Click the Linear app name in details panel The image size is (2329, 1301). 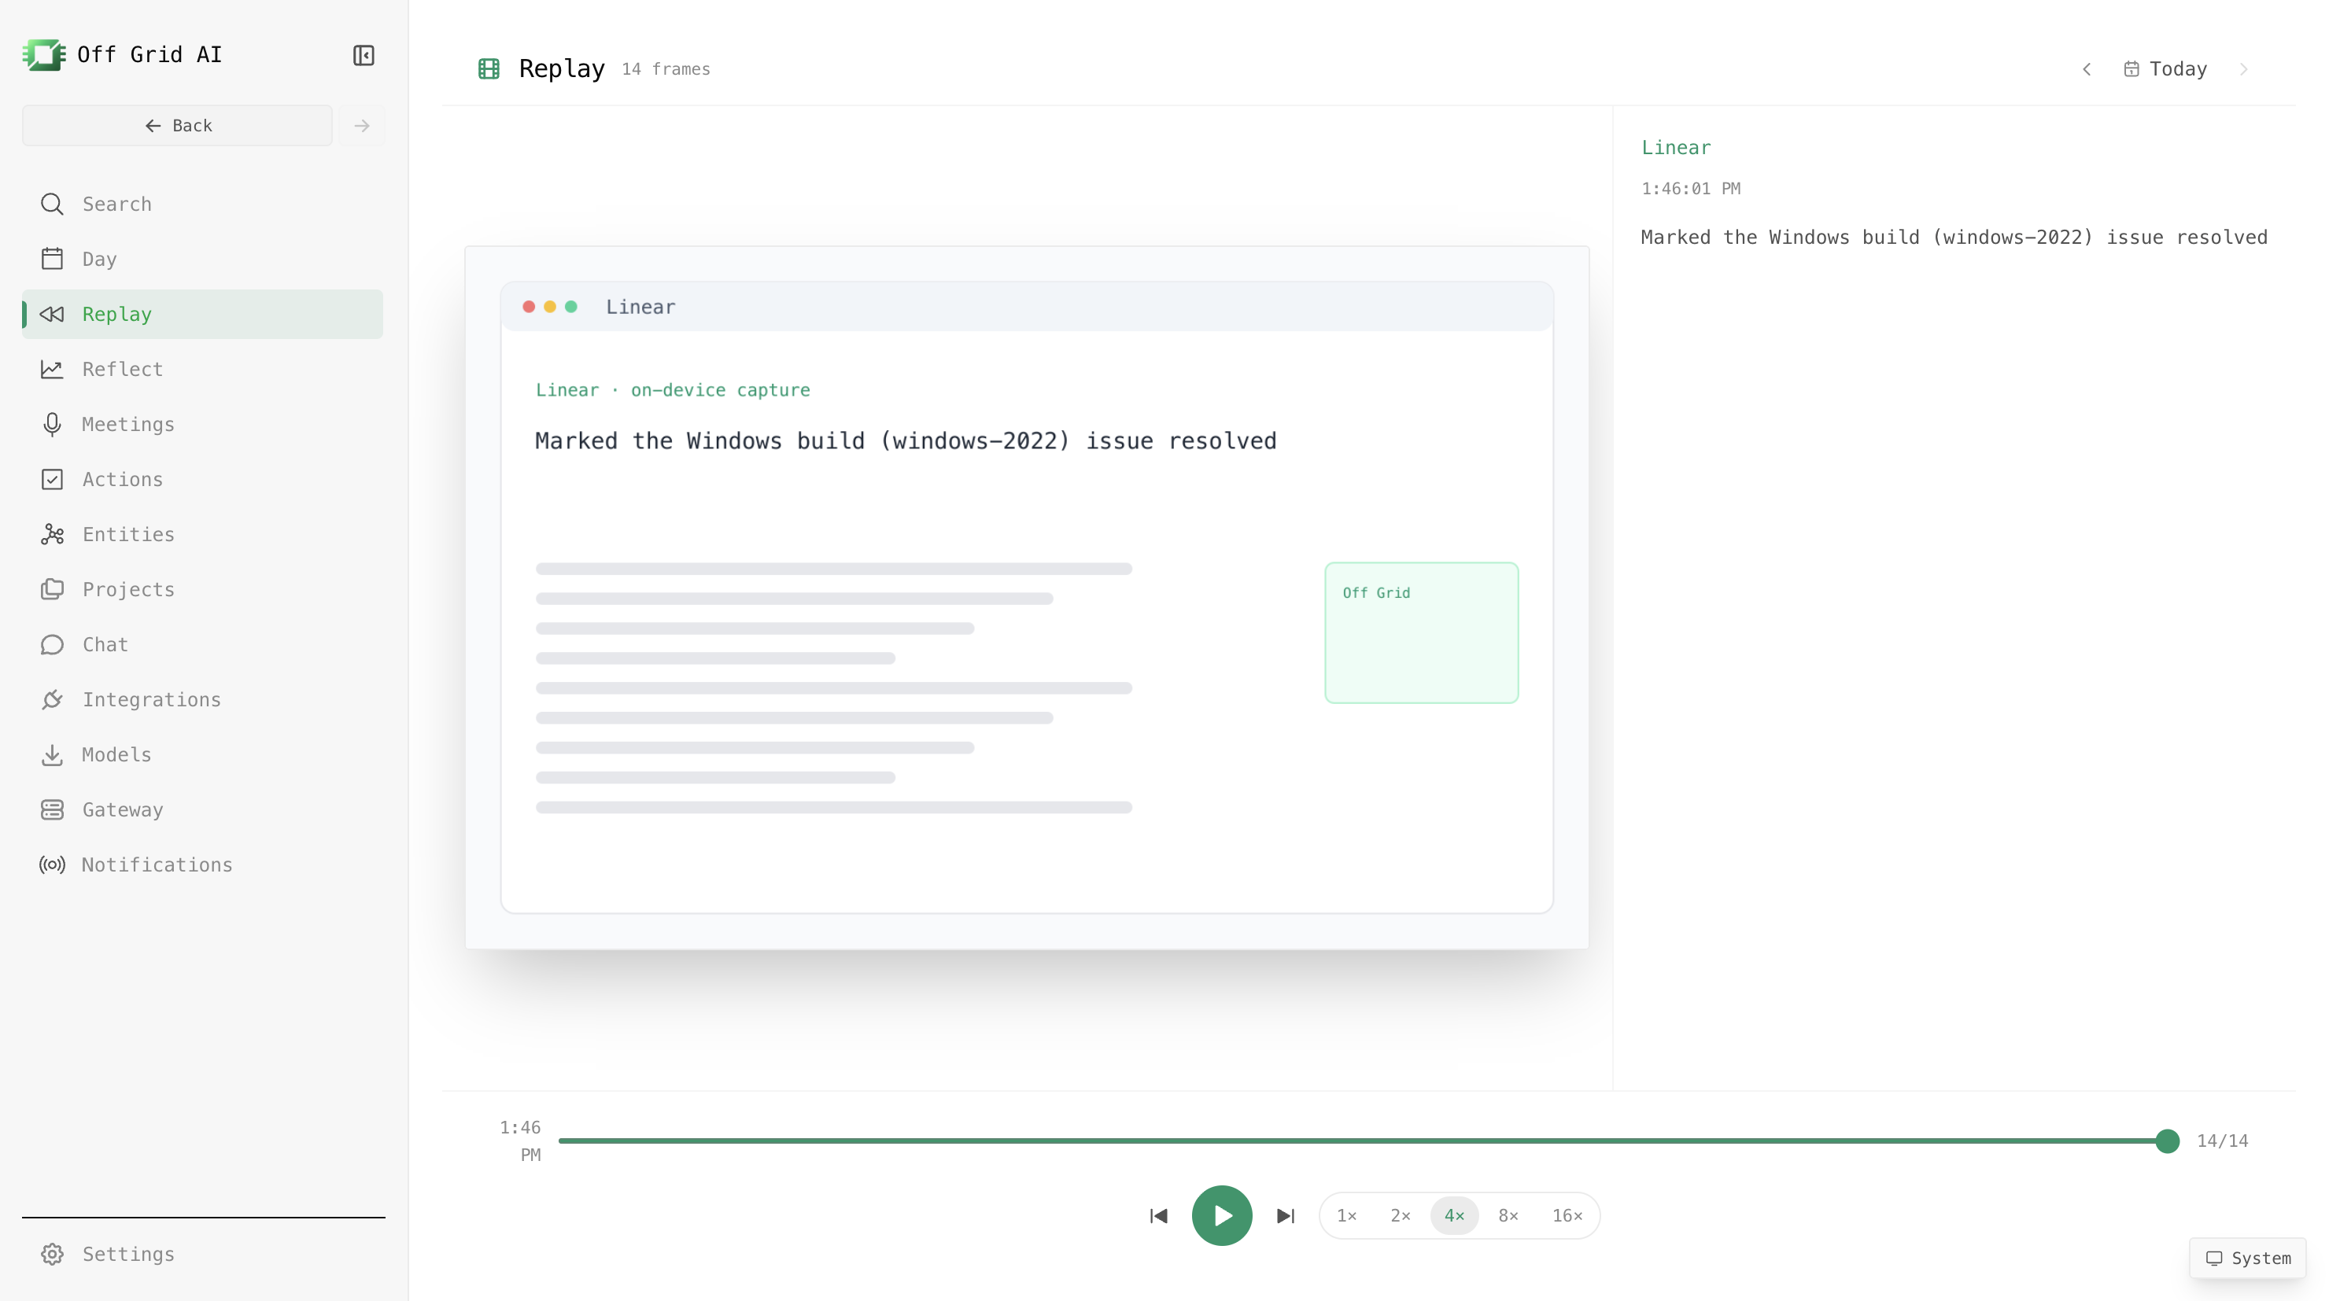coord(1676,149)
